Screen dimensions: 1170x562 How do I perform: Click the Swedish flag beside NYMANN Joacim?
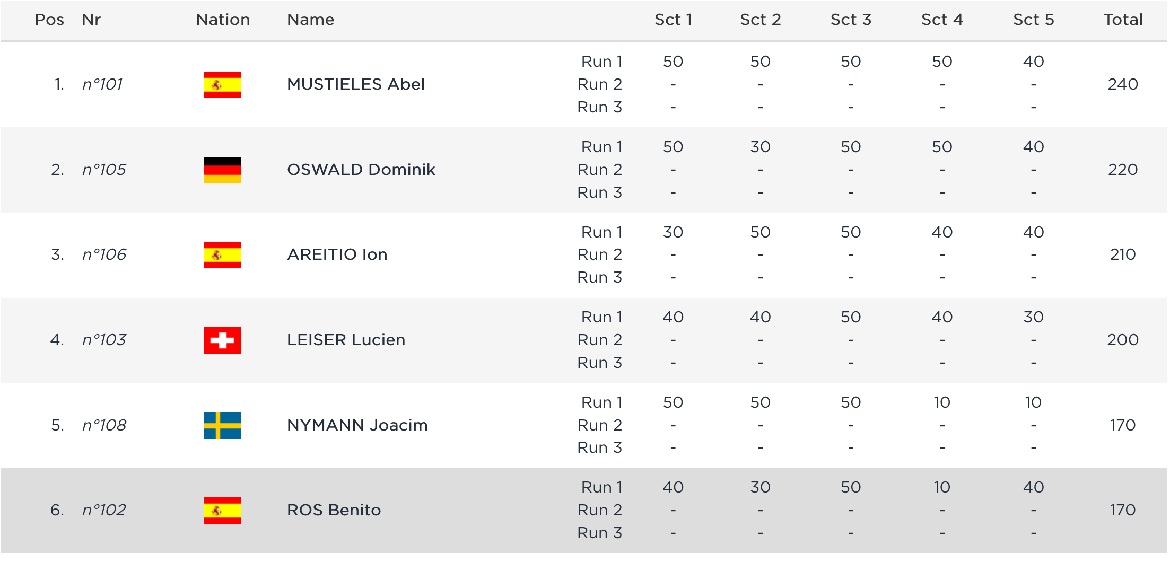coord(222,426)
